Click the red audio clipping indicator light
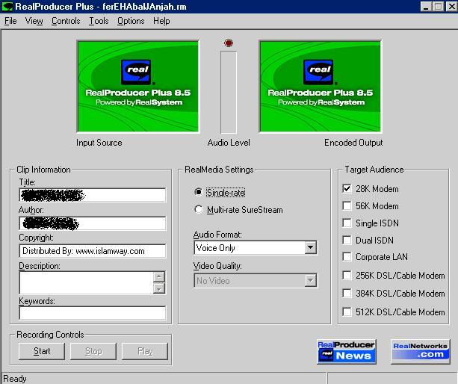Screen dimensions: 458x384 229,43
